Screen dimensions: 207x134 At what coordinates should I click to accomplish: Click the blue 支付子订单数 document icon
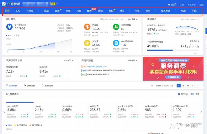click(x=116, y=43)
